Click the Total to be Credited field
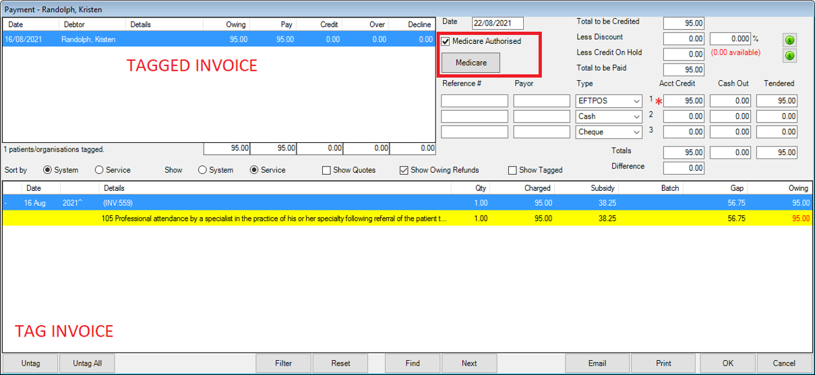Screen dimensions: 815x375 (684, 23)
